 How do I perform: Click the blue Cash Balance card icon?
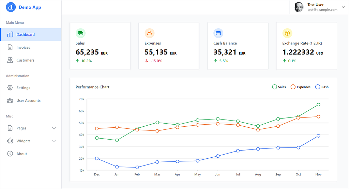pos(218,33)
